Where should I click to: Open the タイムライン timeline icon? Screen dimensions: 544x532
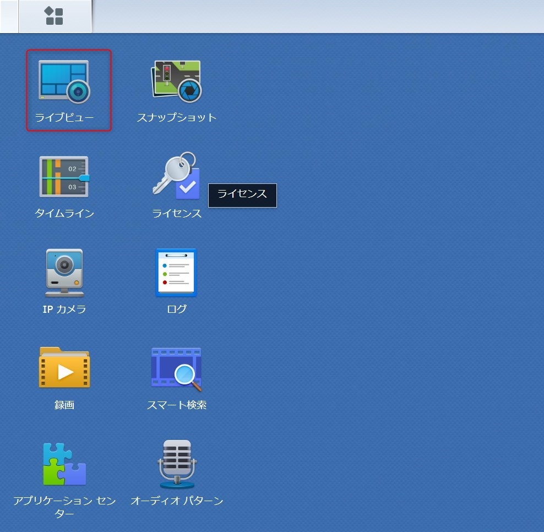pyautogui.click(x=64, y=177)
